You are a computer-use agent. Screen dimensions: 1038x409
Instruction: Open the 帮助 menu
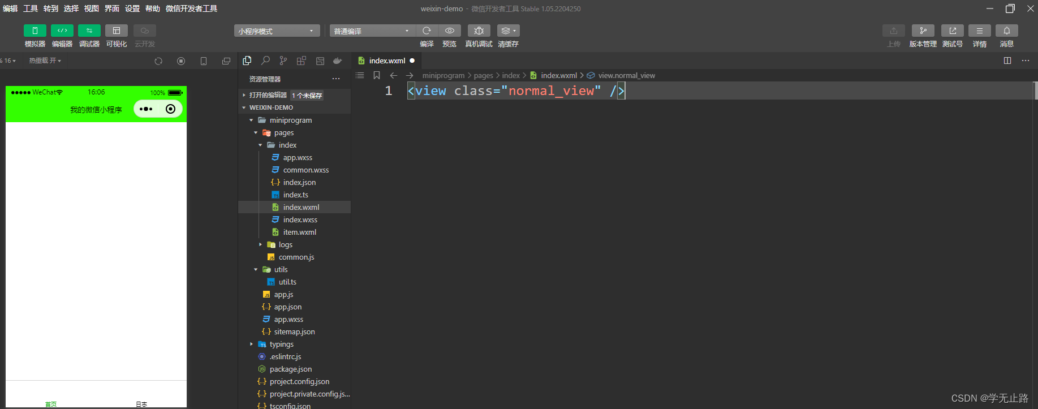(x=153, y=8)
